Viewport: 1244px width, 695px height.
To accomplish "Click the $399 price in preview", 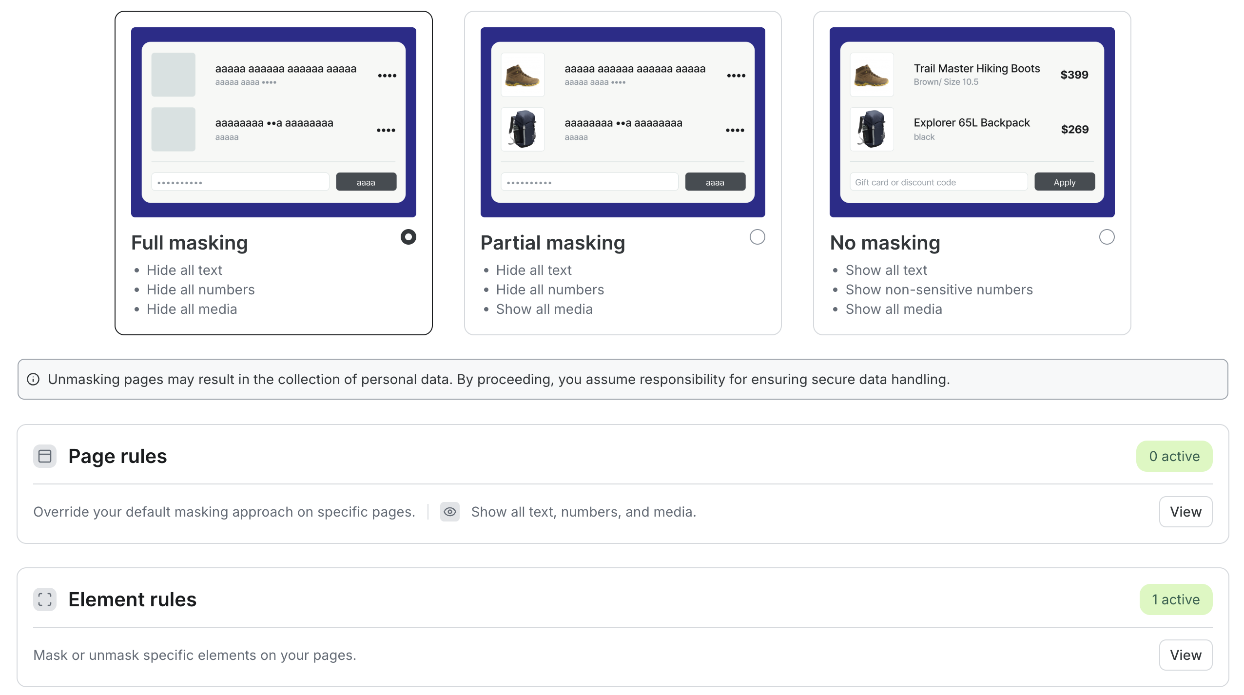I will [x=1074, y=75].
